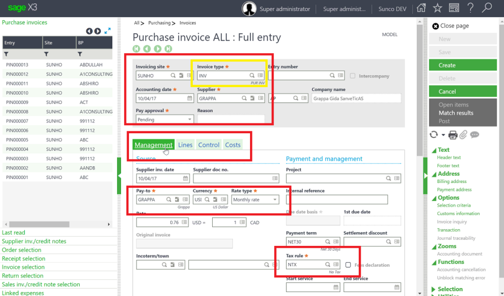Open the search magnifier in top bar

click(487, 8)
